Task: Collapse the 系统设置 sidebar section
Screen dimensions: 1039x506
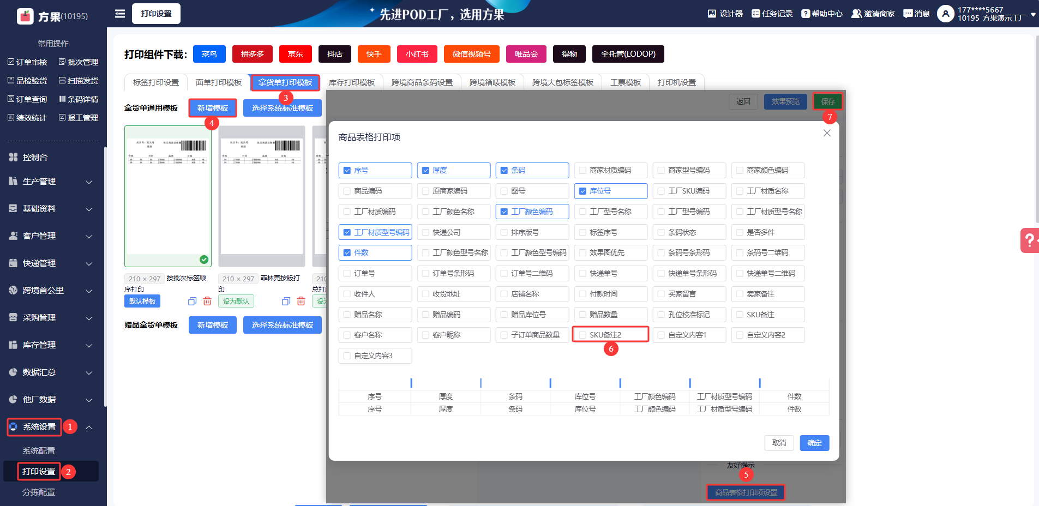Action: pos(88,427)
